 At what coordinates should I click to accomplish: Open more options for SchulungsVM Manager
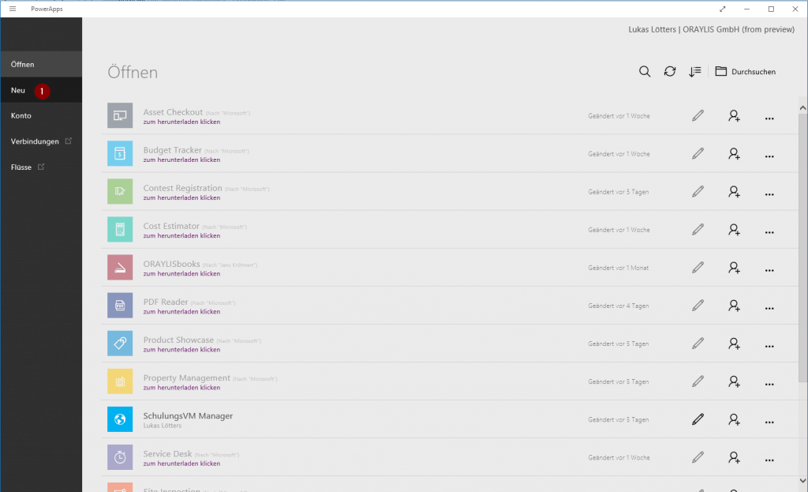coord(769,423)
